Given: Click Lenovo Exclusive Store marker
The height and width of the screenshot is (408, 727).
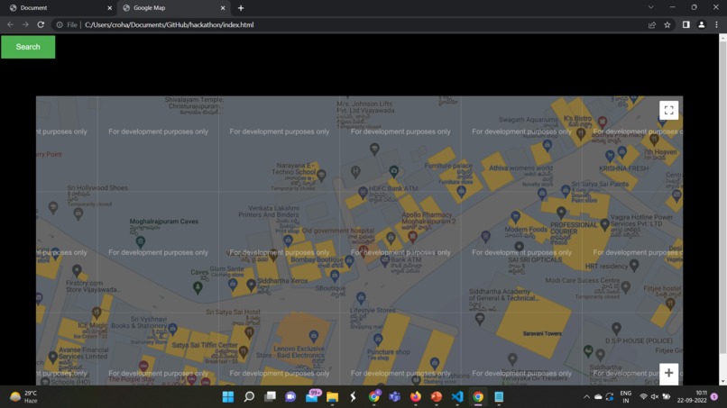Looking at the screenshot, I should tap(313, 336).
